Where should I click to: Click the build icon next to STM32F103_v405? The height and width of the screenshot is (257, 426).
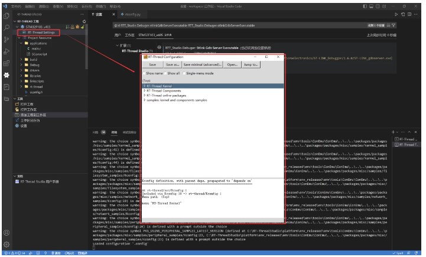[67, 27]
